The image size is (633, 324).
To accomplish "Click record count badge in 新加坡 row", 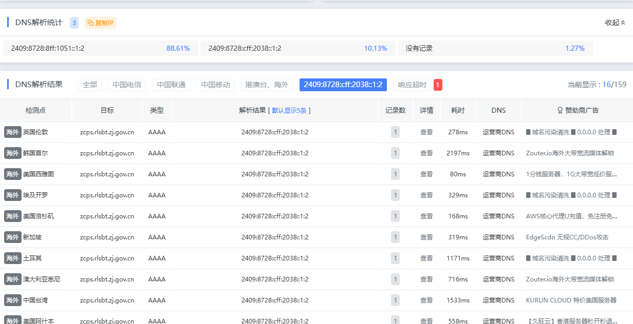I will [395, 237].
